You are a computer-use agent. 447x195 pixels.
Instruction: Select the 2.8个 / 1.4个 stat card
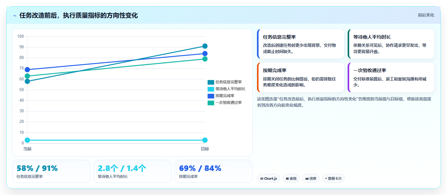click(x=132, y=171)
